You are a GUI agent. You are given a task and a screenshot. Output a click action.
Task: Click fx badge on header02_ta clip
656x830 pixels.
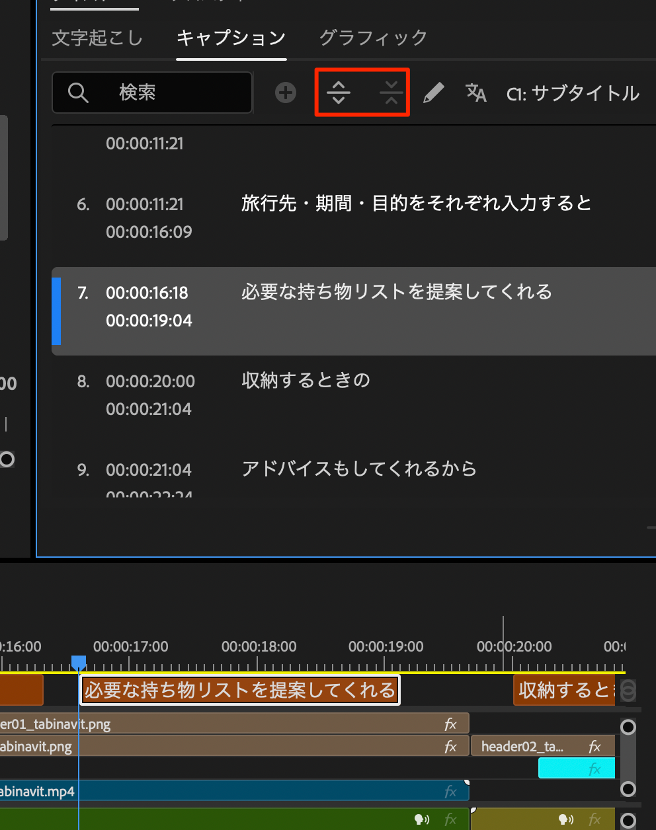click(x=594, y=746)
